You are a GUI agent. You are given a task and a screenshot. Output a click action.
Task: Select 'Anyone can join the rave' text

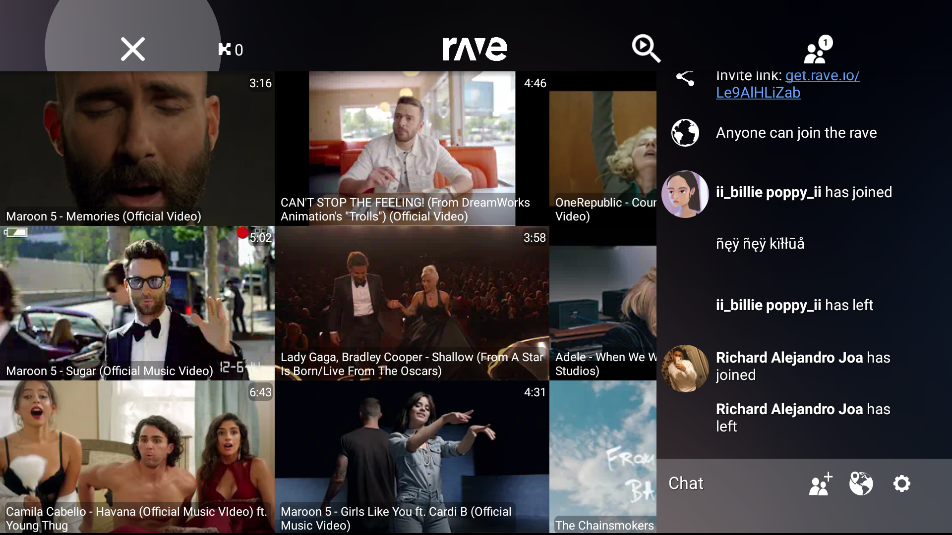(x=796, y=133)
